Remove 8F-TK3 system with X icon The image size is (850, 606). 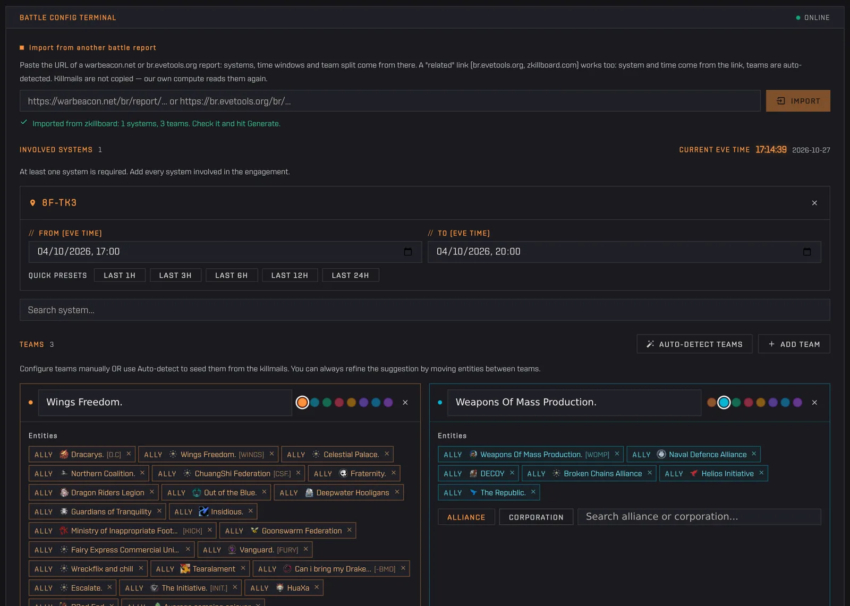pos(814,203)
